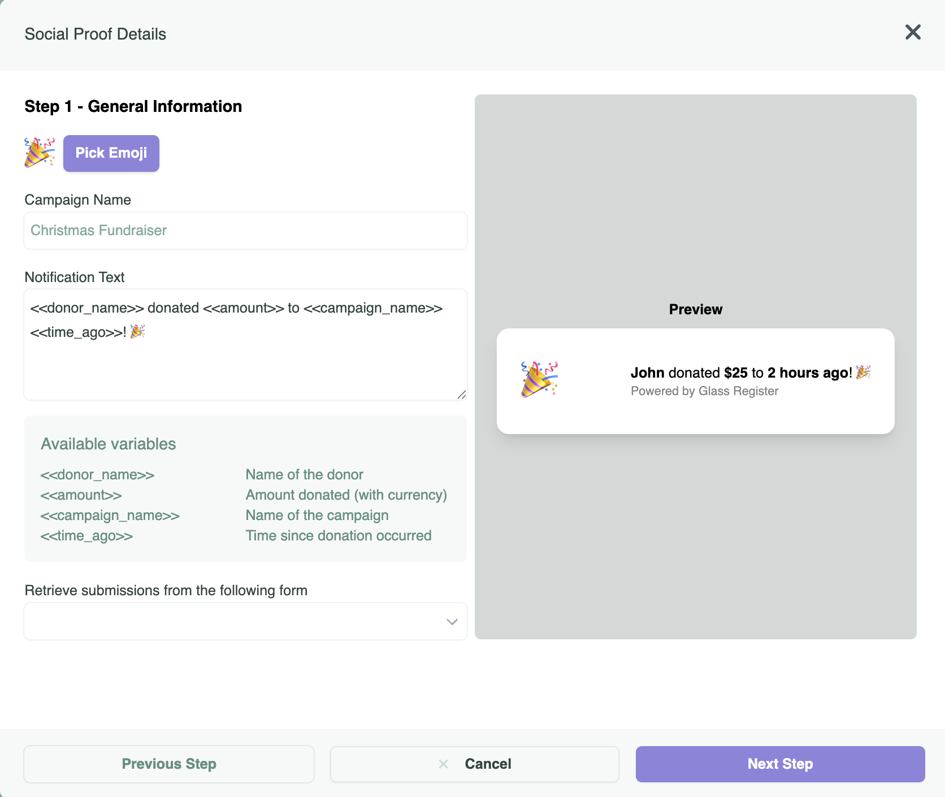Click the preview notification card text

[741, 373]
